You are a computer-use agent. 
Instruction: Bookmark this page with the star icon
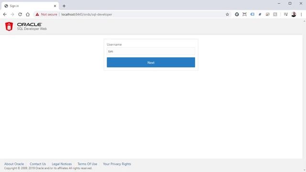(228, 14)
